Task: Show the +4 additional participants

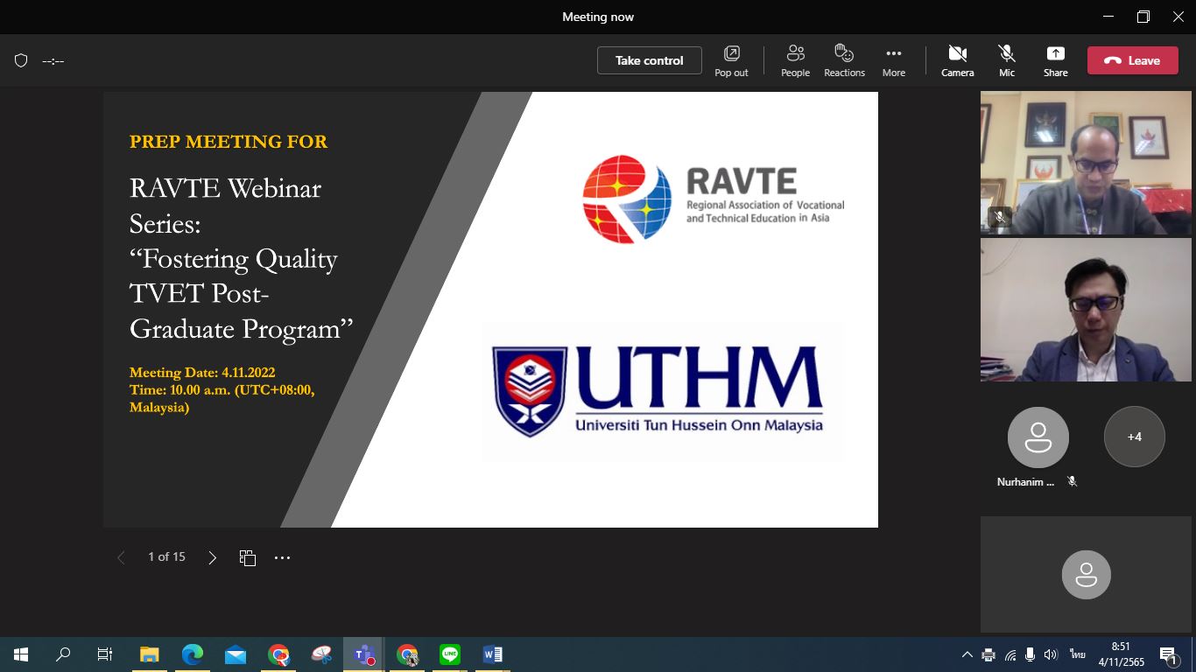Action: [1135, 437]
